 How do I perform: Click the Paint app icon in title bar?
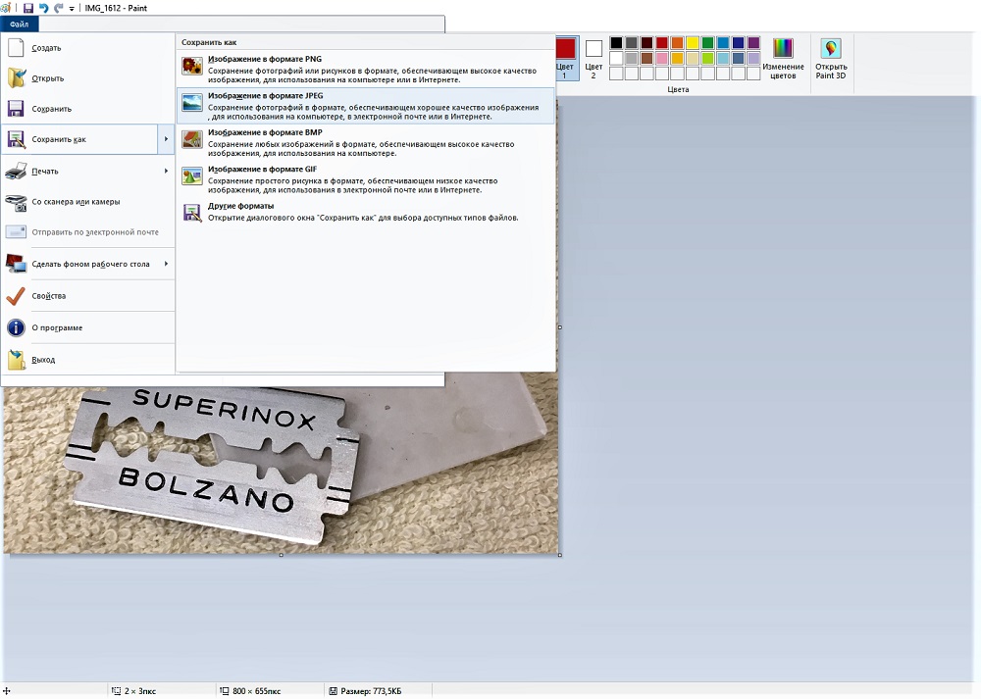tap(6, 8)
